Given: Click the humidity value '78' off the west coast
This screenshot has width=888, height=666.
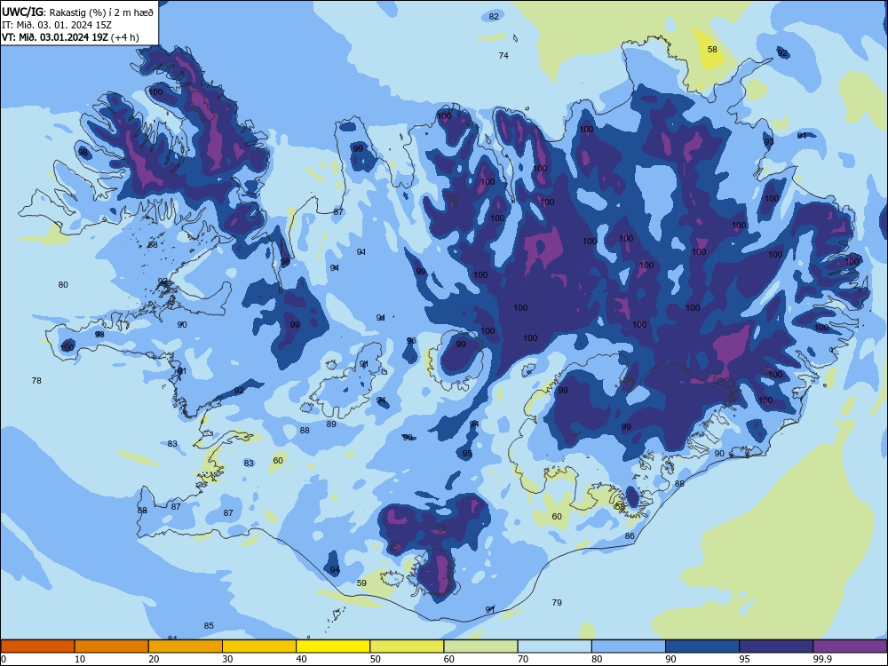Looking at the screenshot, I should point(36,381).
